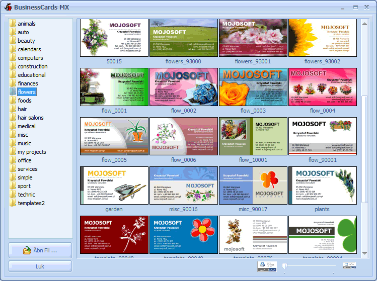The width and height of the screenshot is (377, 281).
Task: Open the foods folder
Action: [25, 101]
